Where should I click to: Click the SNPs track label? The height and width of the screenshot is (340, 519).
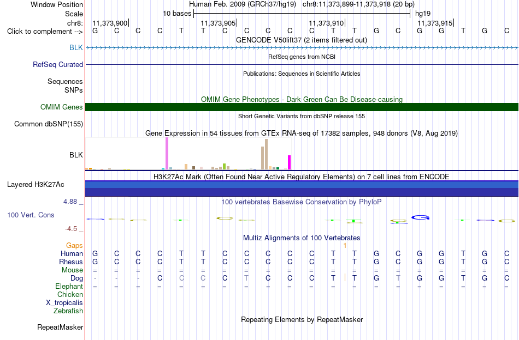(x=74, y=90)
